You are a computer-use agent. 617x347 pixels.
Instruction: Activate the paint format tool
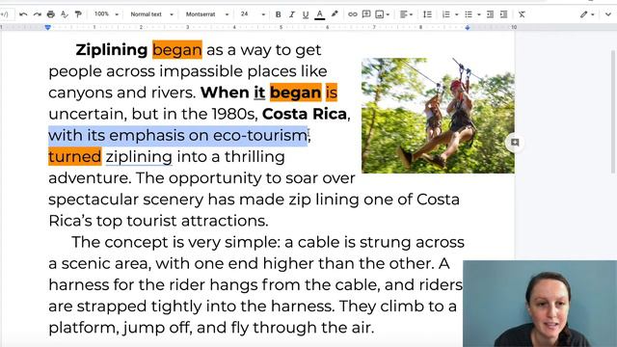click(78, 14)
